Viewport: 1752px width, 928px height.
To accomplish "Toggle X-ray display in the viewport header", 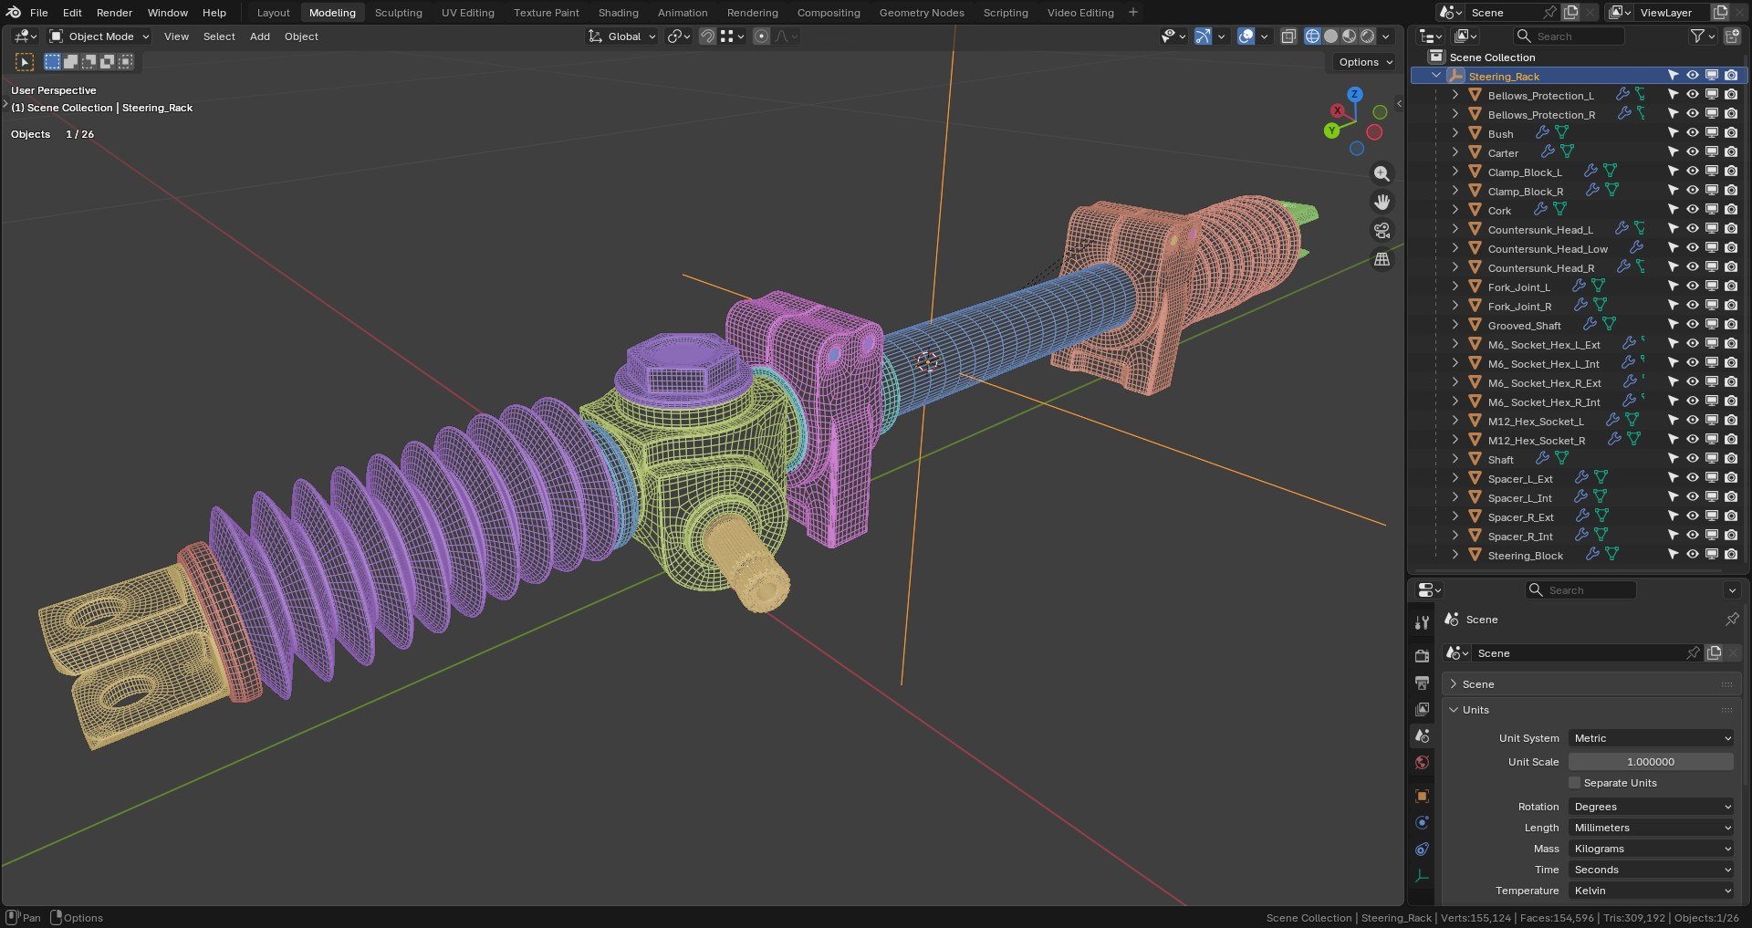I will click(x=1288, y=36).
